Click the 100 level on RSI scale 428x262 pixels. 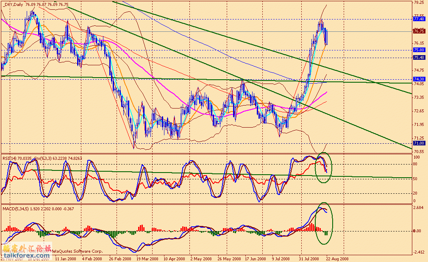coord(417,157)
